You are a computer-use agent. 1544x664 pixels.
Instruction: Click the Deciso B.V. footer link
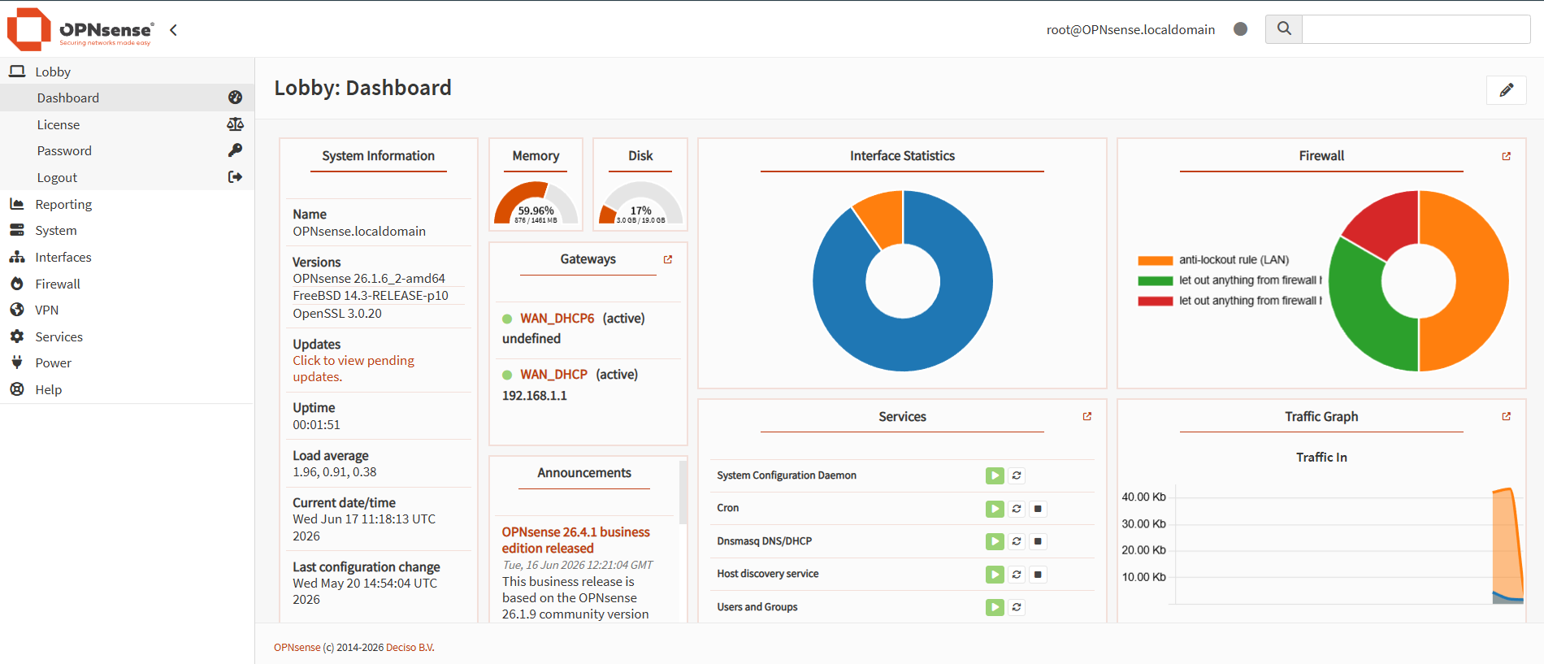410,648
